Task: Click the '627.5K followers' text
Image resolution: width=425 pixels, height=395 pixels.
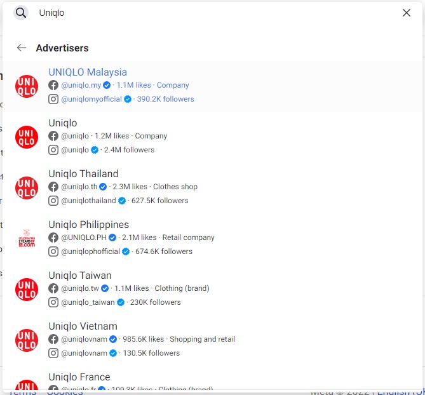Action: 159,201
